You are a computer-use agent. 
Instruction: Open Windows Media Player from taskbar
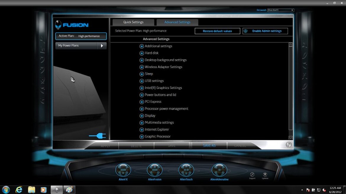pos(44,190)
